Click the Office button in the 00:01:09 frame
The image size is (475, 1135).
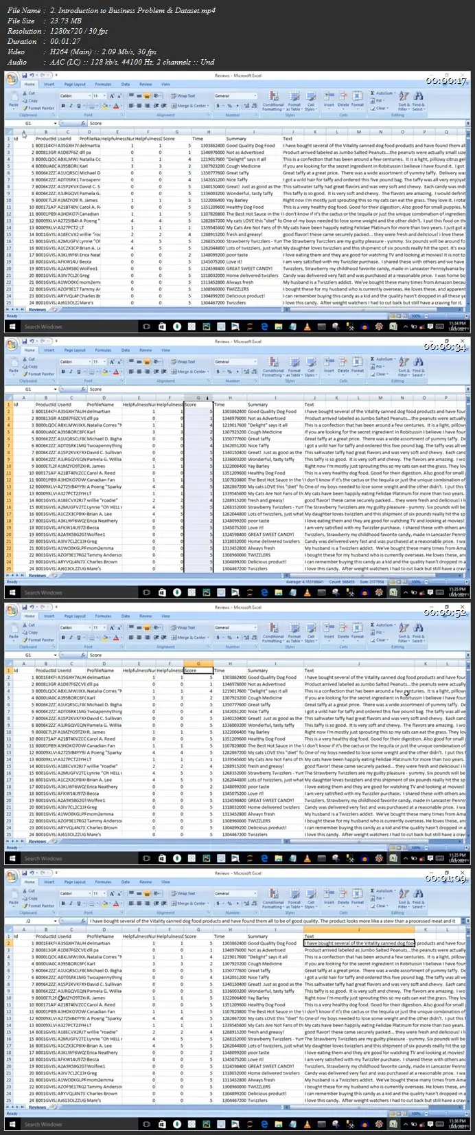pyautogui.click(x=12, y=877)
